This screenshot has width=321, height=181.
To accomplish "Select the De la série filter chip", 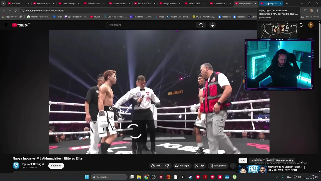I will [x=256, y=161].
